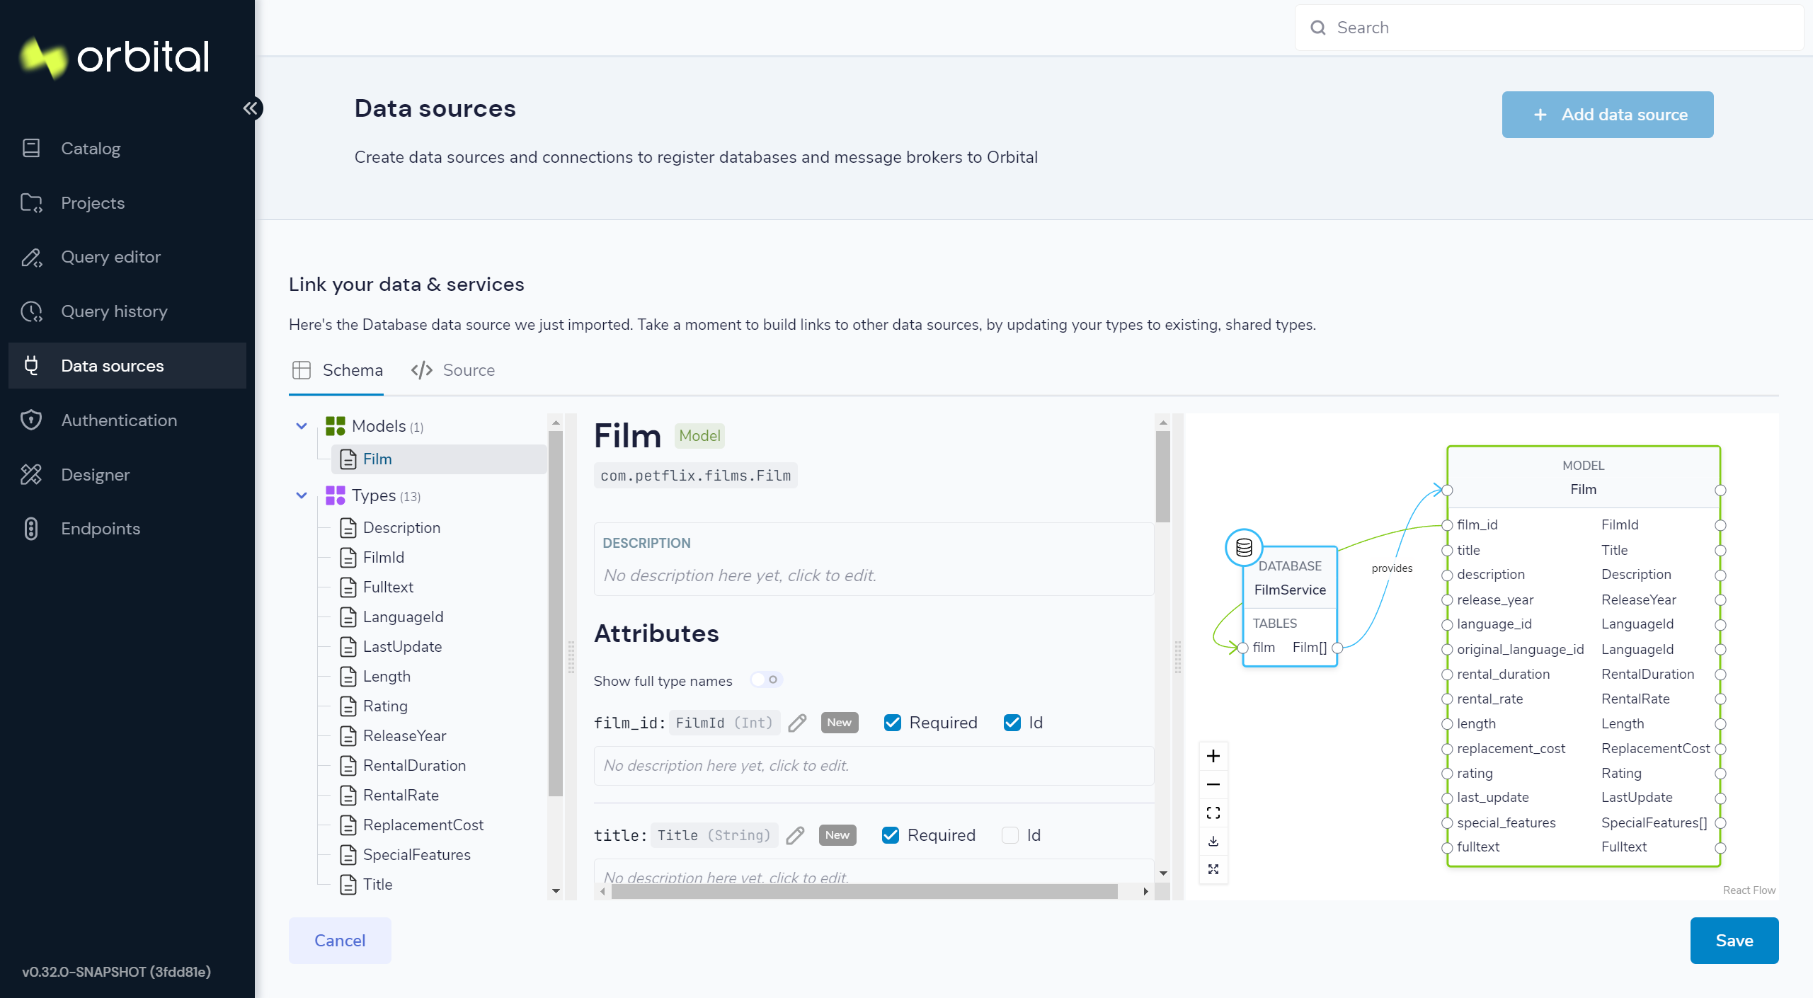Collapse the Models tree group
Screen dimensions: 1813x998
pyautogui.click(x=302, y=426)
